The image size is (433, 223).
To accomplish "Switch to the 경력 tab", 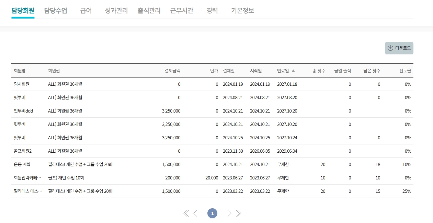I will (x=212, y=11).
